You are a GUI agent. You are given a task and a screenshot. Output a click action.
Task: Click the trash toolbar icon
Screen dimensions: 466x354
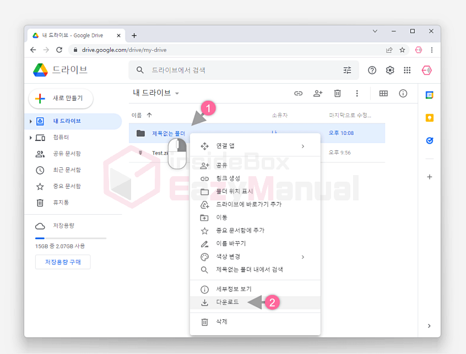pos(337,93)
